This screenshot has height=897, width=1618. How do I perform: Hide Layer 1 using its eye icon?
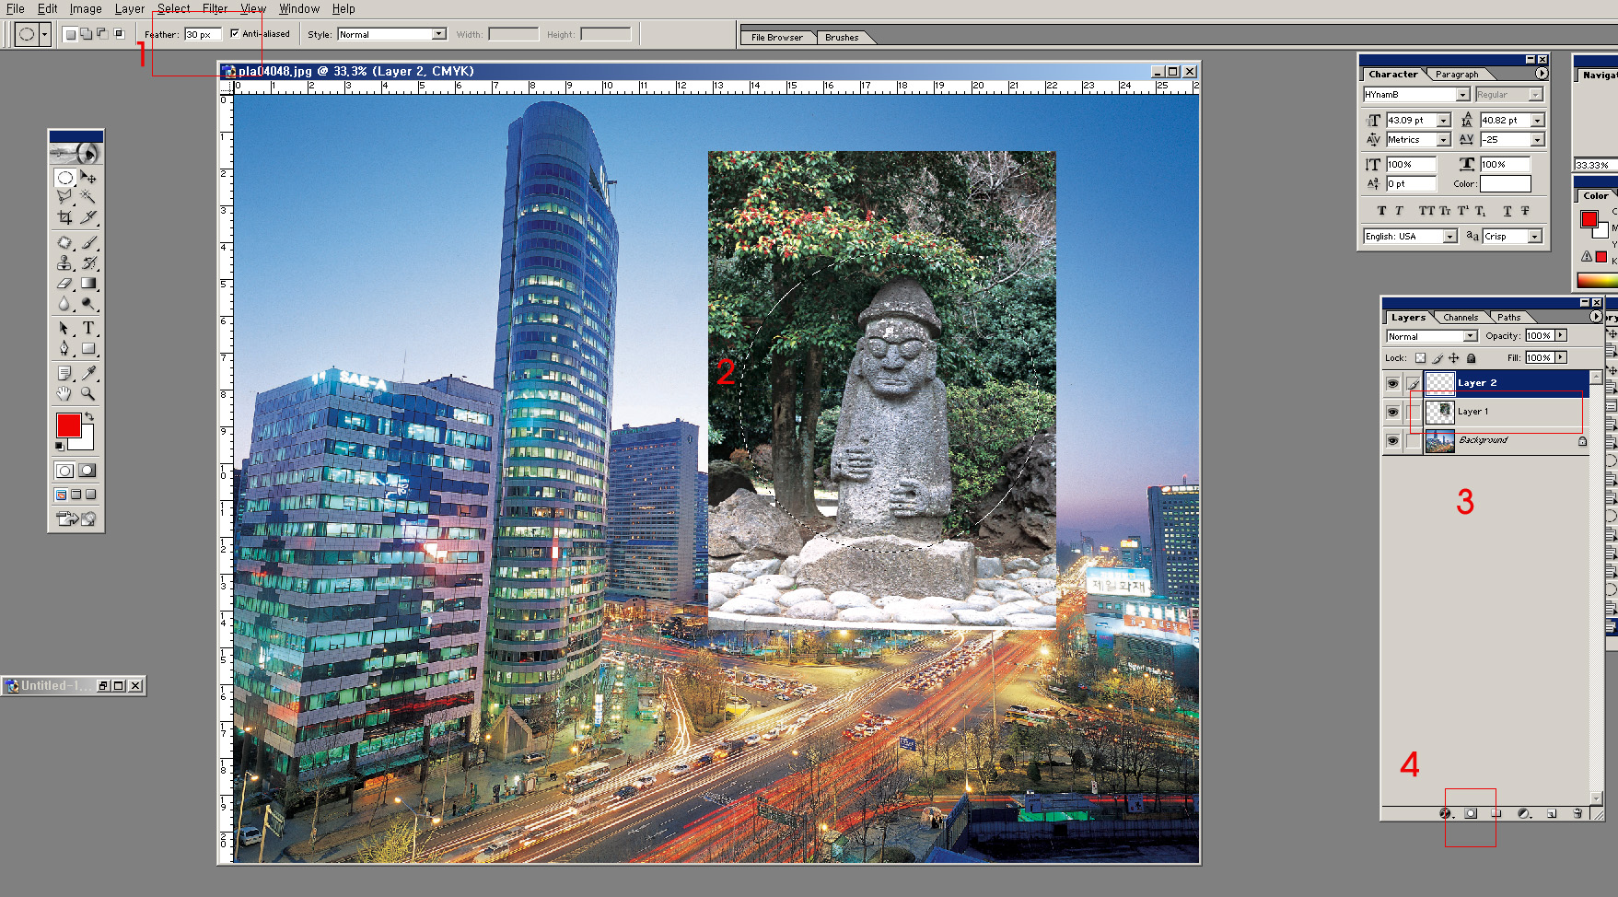[1392, 412]
